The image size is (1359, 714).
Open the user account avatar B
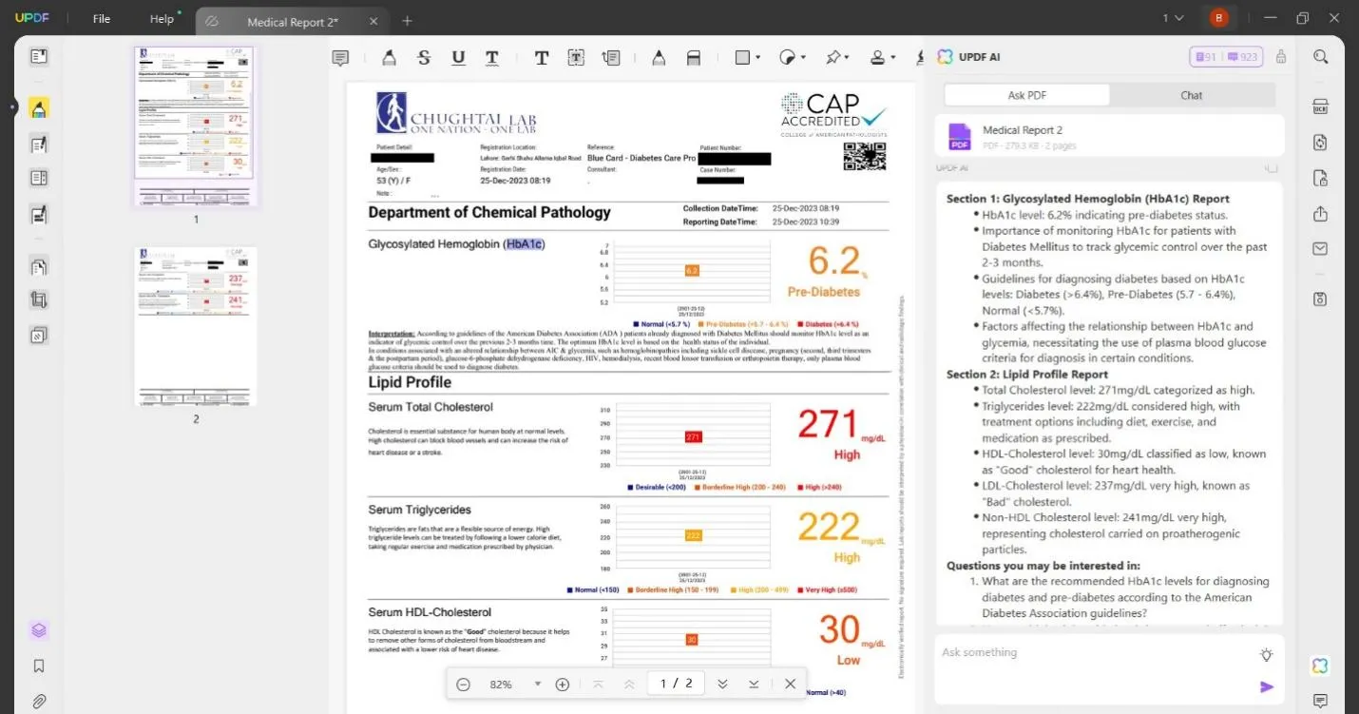click(x=1218, y=18)
